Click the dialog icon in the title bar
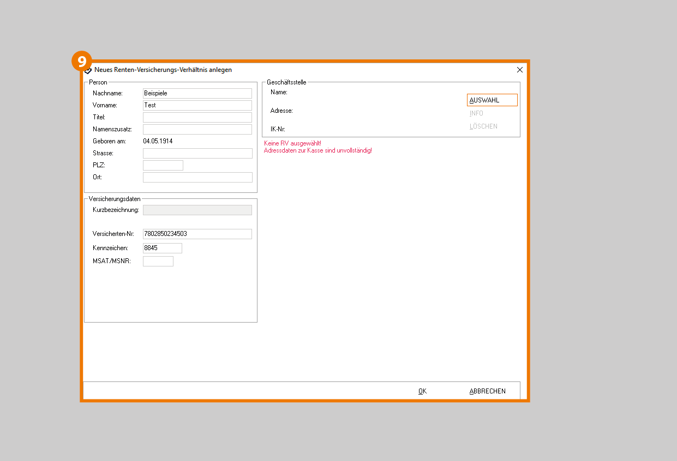This screenshot has width=677, height=461. (88, 70)
